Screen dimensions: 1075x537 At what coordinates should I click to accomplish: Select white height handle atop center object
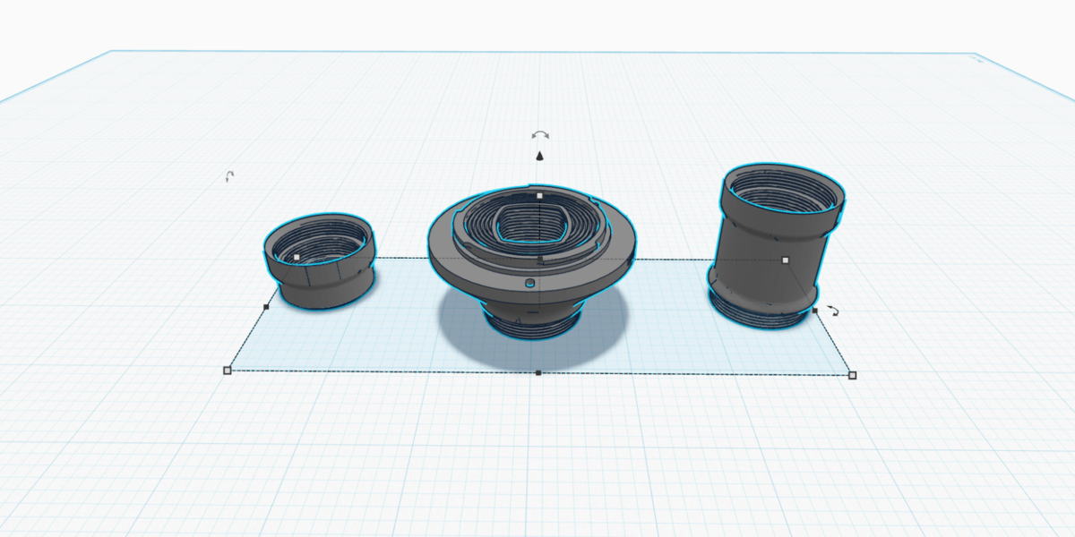click(x=539, y=195)
